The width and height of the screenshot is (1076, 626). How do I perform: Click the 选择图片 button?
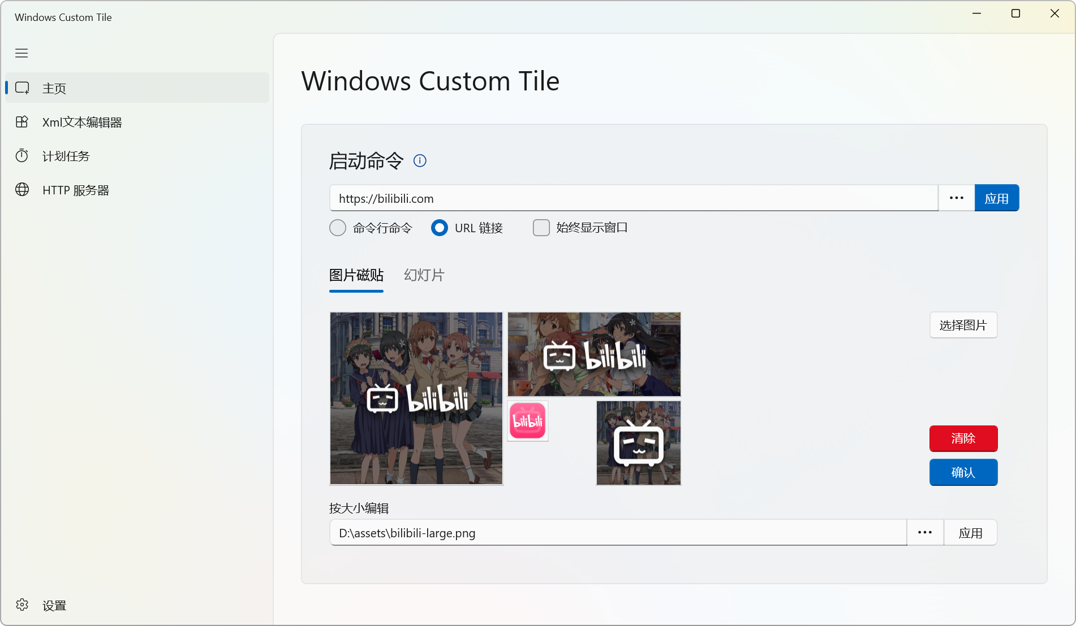963,325
